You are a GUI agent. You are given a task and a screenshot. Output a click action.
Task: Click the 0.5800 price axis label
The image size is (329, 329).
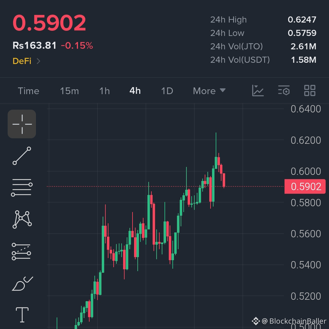pos(306,203)
